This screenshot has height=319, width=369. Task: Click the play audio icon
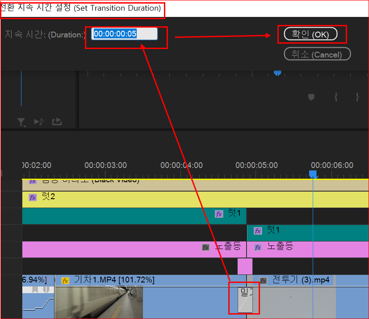tap(39, 122)
